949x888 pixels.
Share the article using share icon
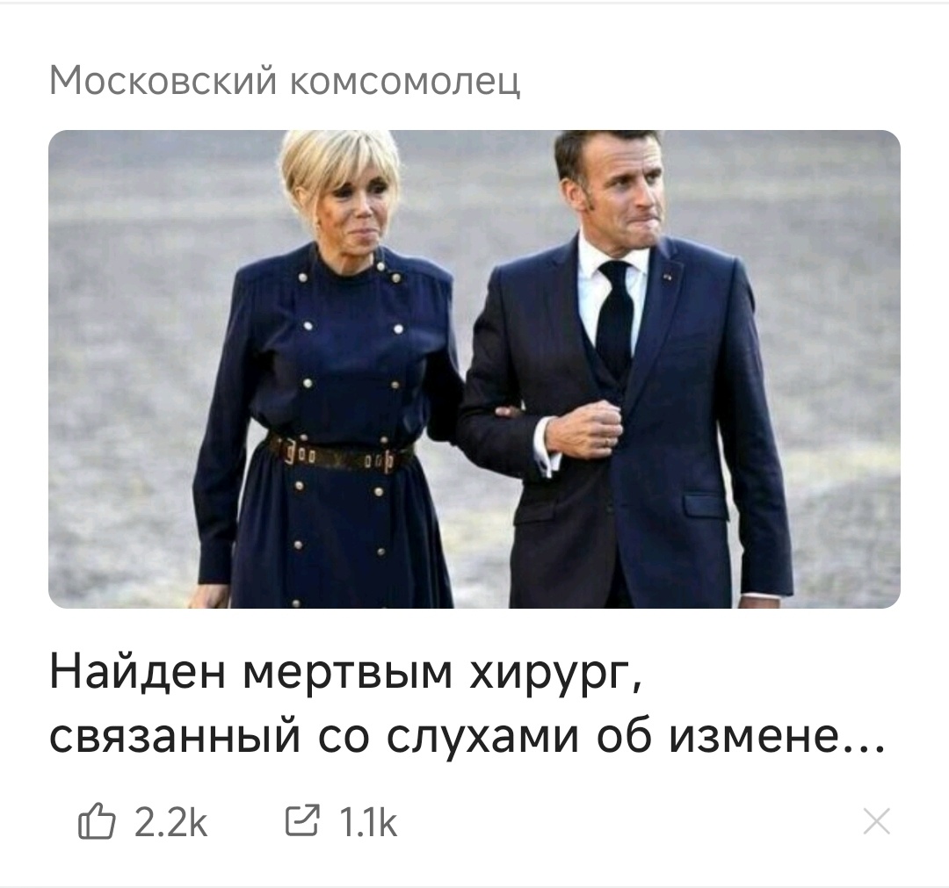pos(302,821)
